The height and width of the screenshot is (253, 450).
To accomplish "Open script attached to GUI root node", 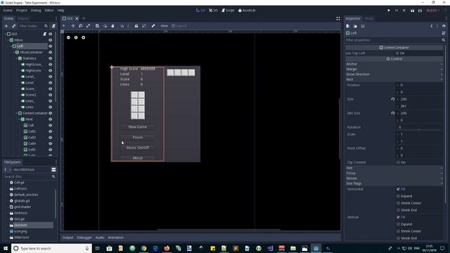I will tap(45, 34).
